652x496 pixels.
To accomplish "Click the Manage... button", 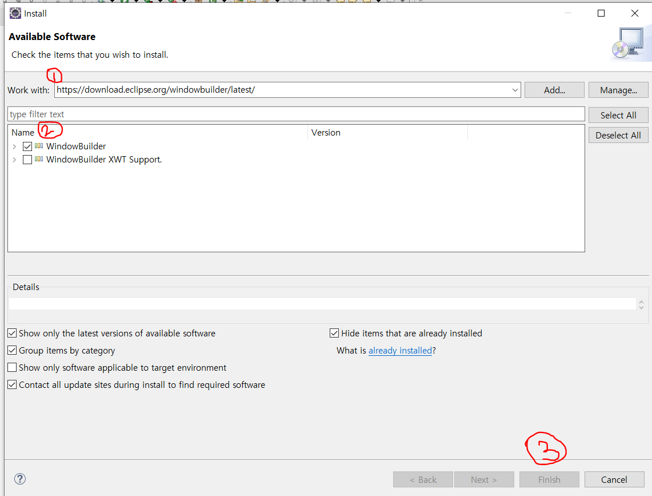I will [618, 90].
